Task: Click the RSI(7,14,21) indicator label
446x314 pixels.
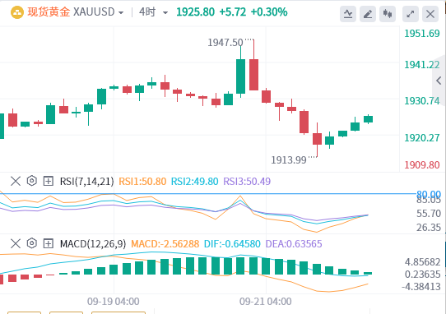Action: 86,182
